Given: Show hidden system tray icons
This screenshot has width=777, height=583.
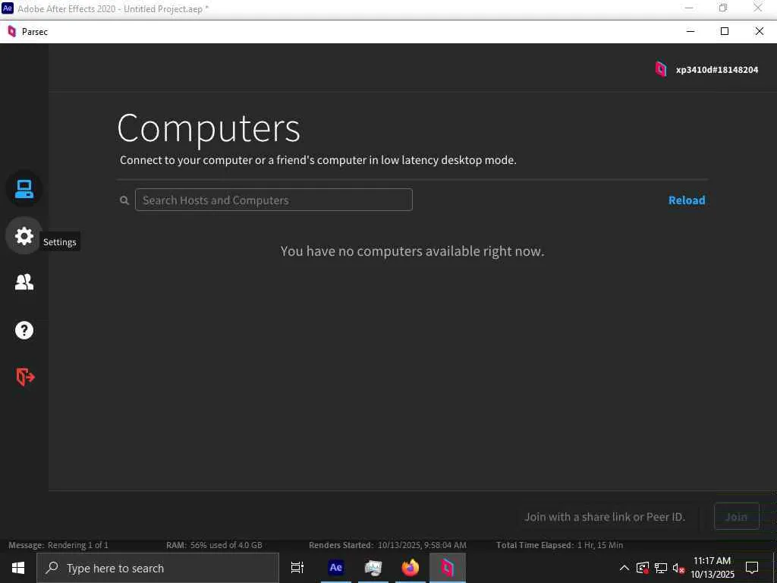Looking at the screenshot, I should point(624,568).
